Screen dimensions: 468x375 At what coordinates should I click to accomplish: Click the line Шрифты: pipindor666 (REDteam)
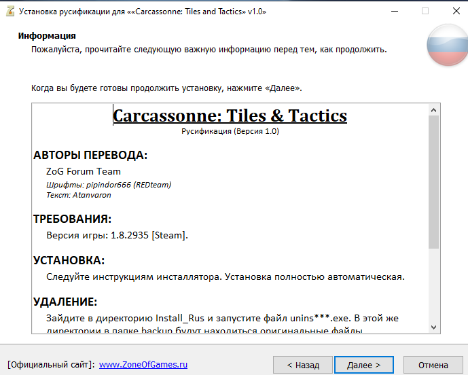coord(109,185)
